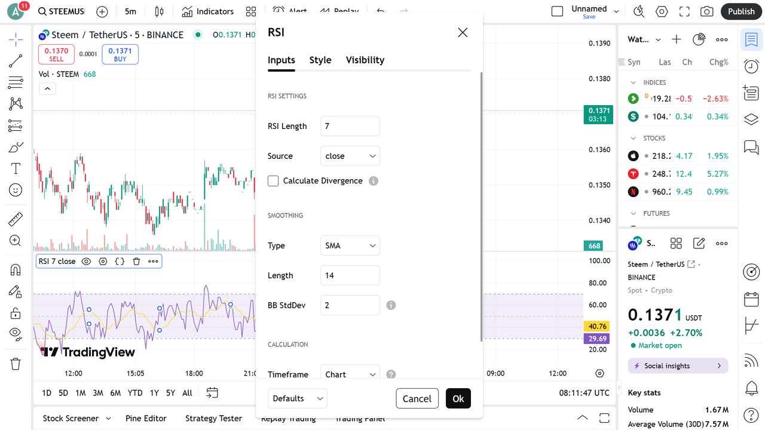Image resolution: width=765 pixels, height=430 pixels.
Task: Open the quick search
Action: tap(639, 11)
